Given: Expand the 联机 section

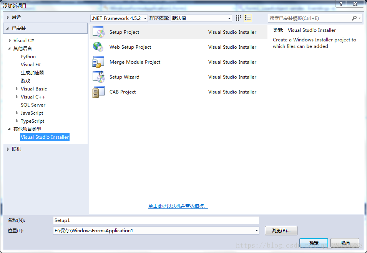Looking at the screenshot, I should (x=8, y=149).
